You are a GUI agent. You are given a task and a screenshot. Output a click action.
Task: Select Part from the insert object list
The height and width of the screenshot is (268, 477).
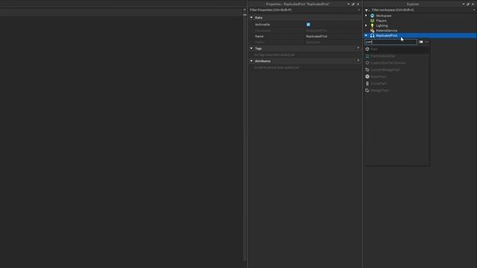pos(397,49)
